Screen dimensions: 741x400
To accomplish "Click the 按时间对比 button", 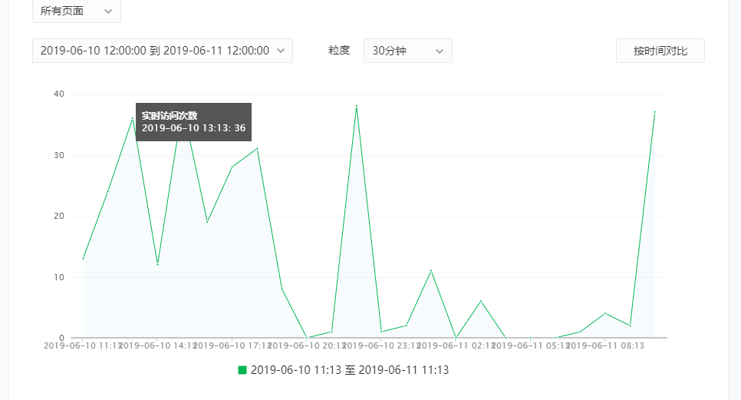I will 660,51.
